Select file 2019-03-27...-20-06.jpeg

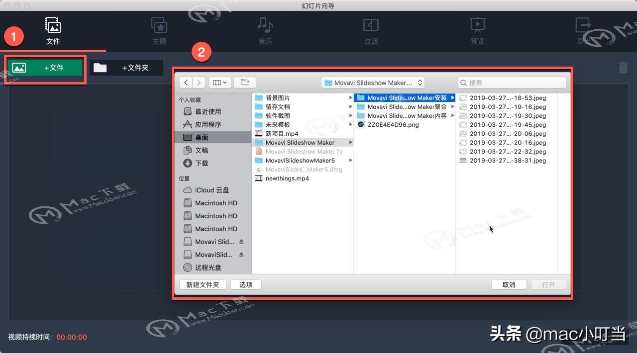507,134
